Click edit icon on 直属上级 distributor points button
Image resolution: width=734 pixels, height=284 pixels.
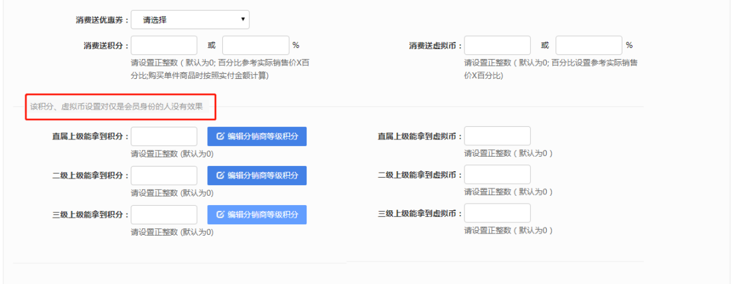(221, 137)
